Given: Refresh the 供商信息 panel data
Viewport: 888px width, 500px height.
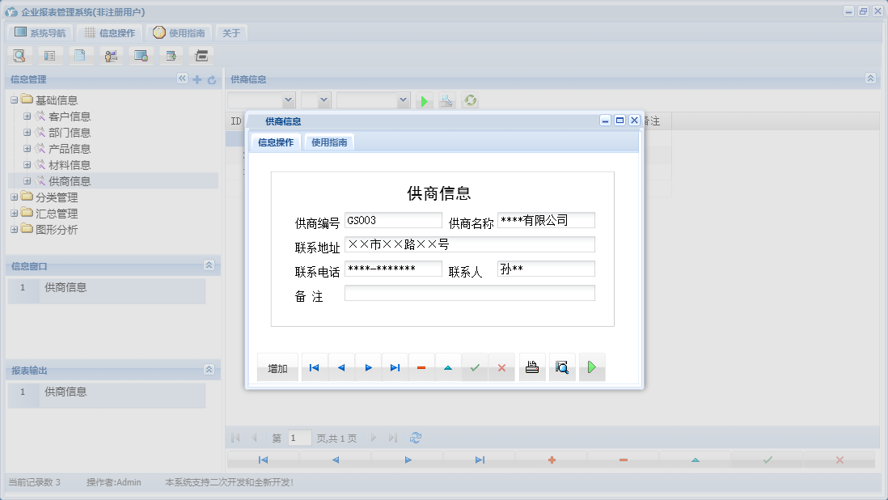Looking at the screenshot, I should (x=470, y=101).
